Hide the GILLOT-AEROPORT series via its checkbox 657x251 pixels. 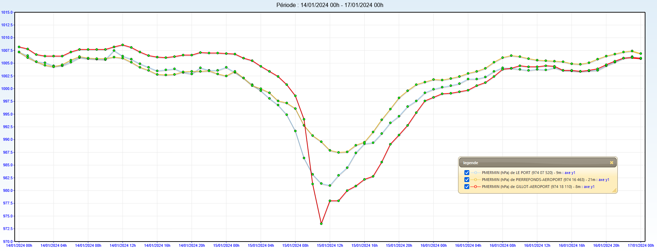(x=467, y=187)
